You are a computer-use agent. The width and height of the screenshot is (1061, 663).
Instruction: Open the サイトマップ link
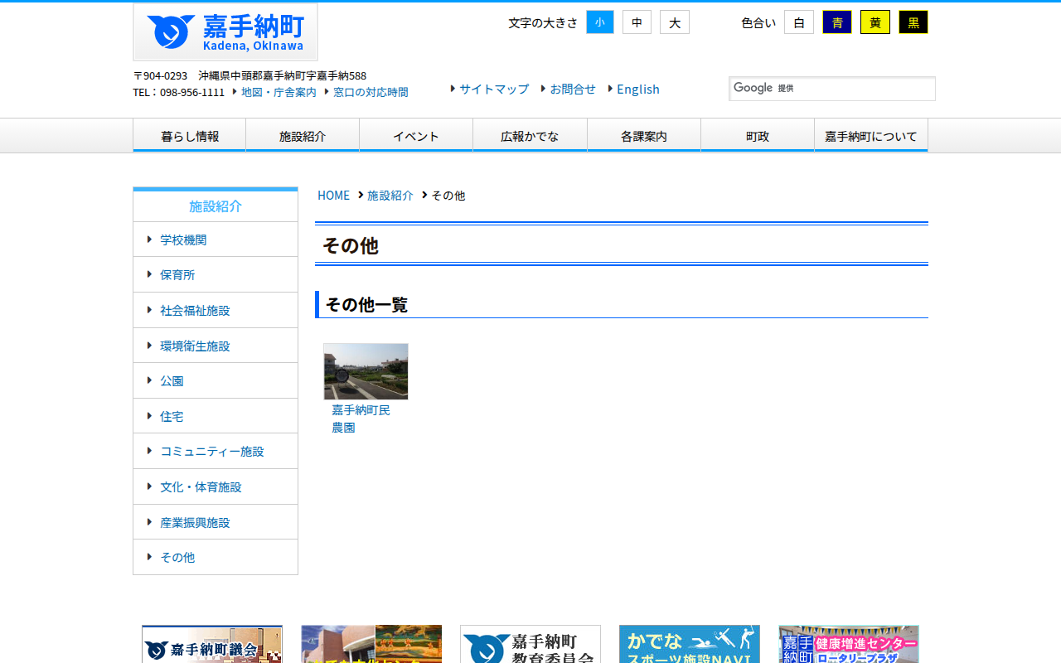pos(493,90)
